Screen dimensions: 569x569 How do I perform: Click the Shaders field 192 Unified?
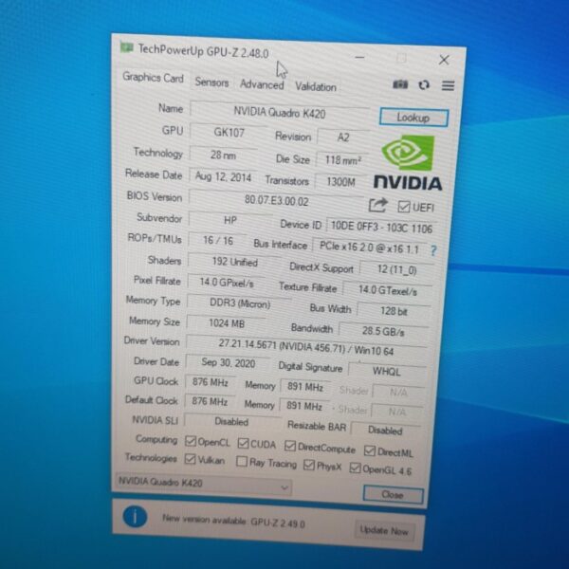[x=235, y=262]
